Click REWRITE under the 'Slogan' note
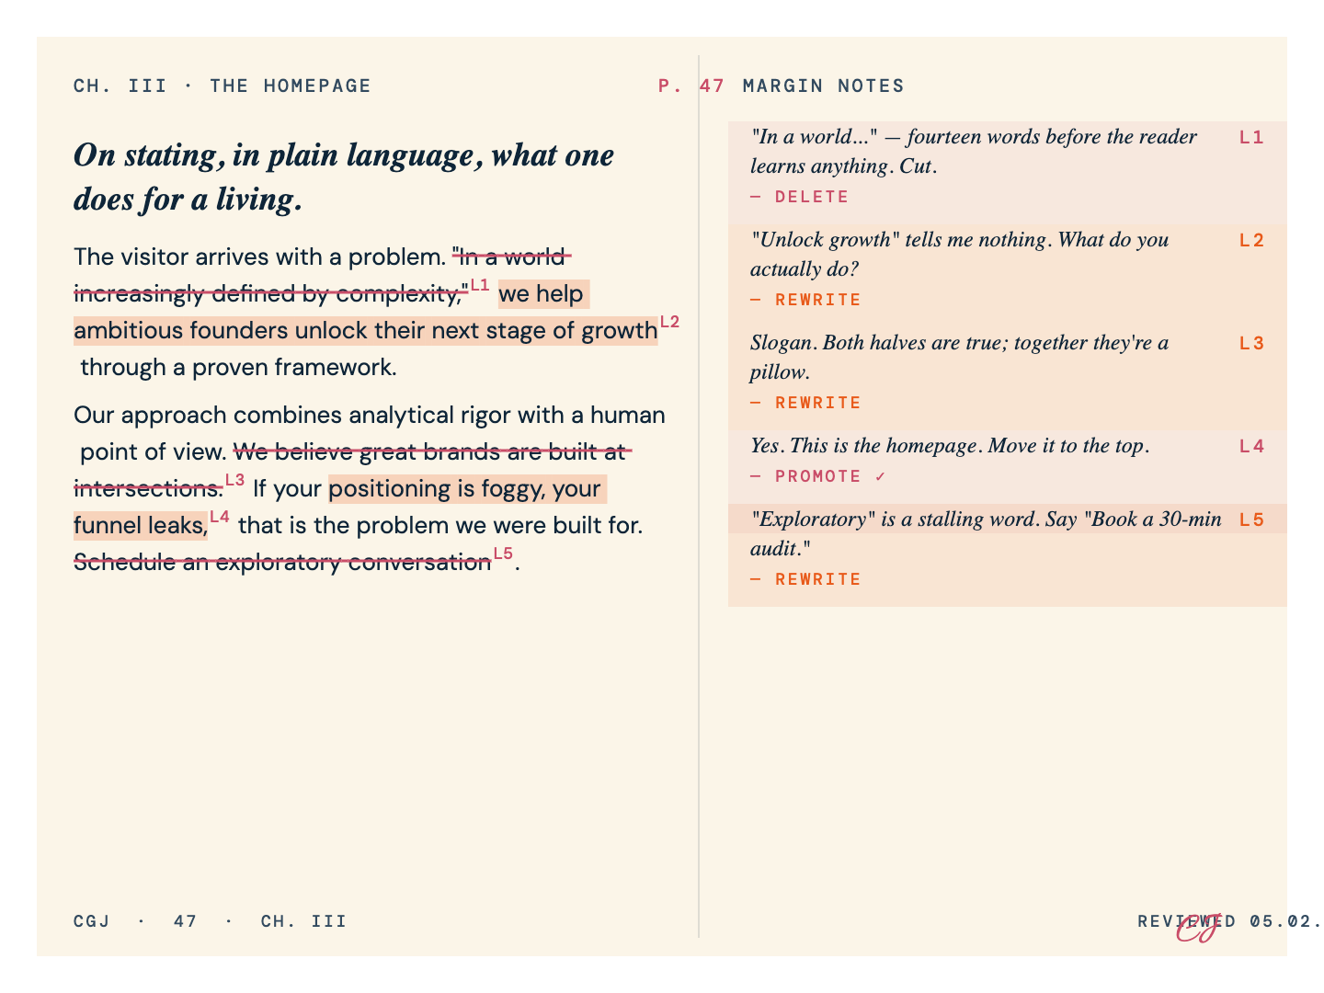The image size is (1324, 993). pos(805,403)
